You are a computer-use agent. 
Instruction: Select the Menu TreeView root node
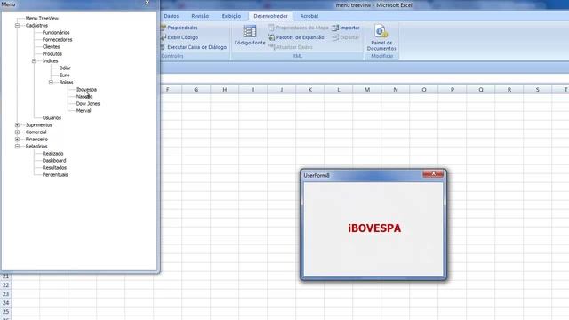click(x=42, y=18)
